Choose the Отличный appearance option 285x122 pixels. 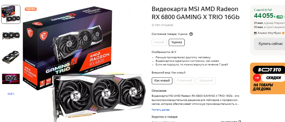[x=185, y=81]
